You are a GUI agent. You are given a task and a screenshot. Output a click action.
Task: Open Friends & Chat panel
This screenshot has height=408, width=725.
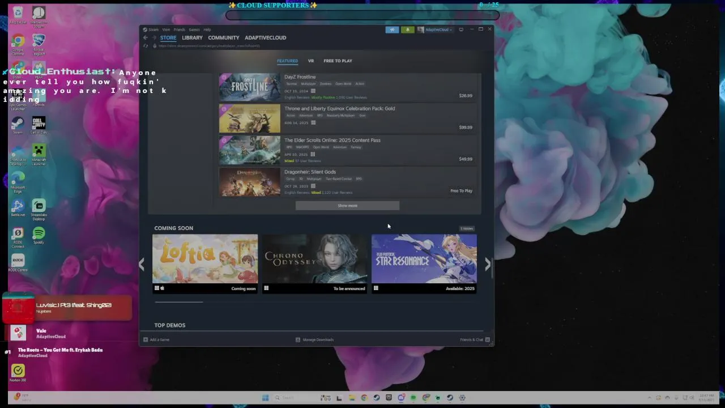coord(475,340)
